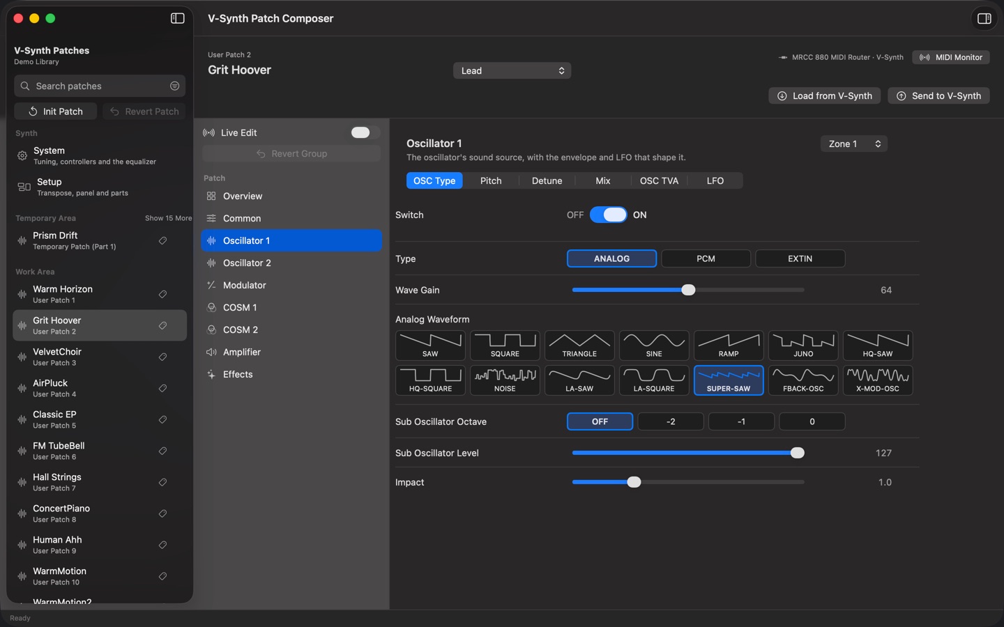Open the LFO tab
Viewport: 1004px width, 627px height.
click(x=715, y=180)
